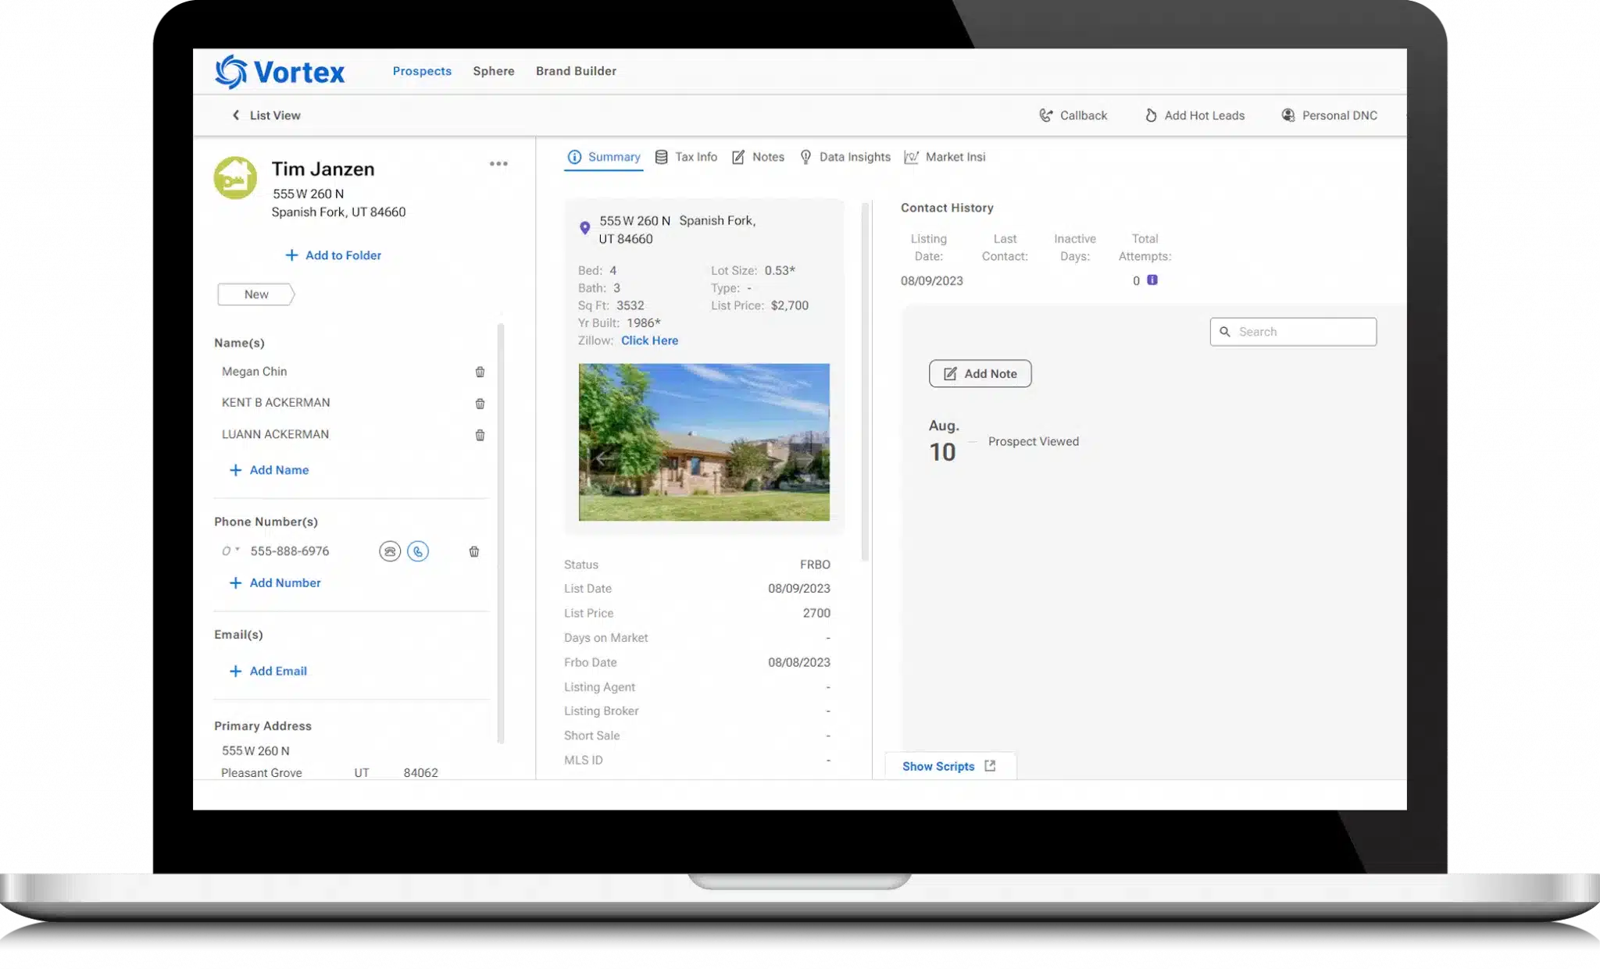Open the Zillow Click Here link
The height and width of the screenshot is (969, 1600).
tap(649, 340)
